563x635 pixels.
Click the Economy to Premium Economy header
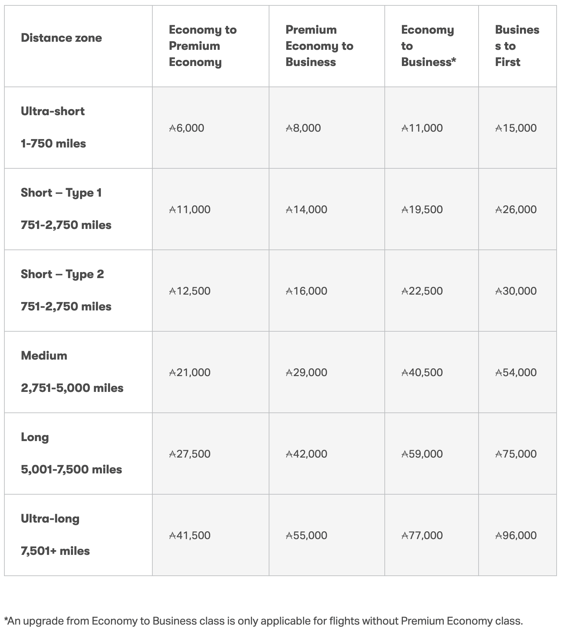point(203,46)
